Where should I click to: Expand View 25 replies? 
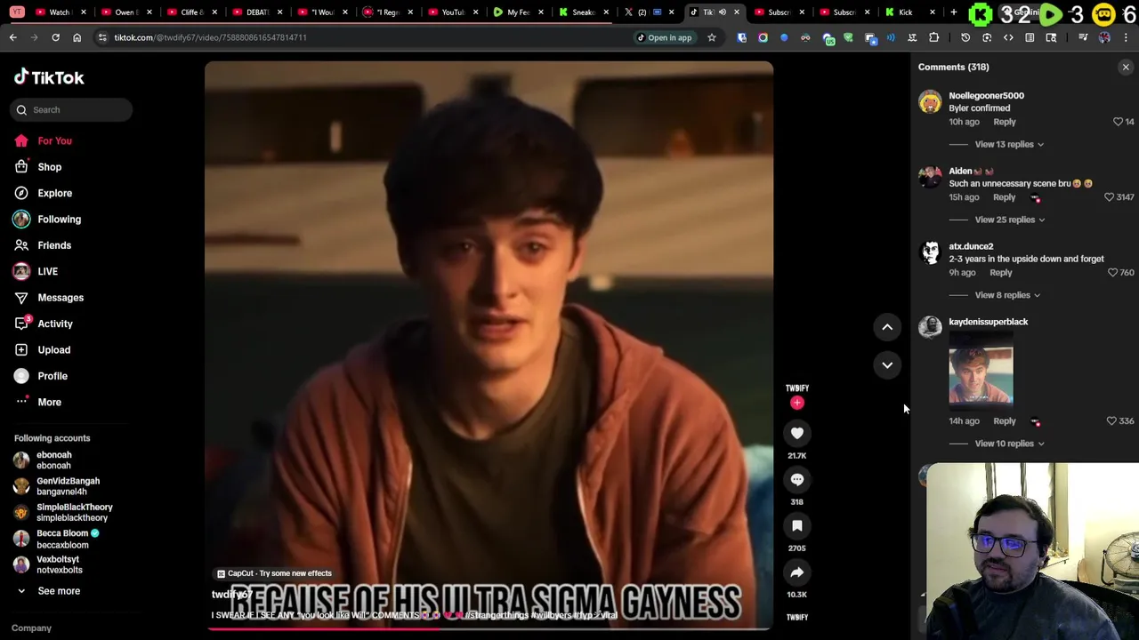[1010, 220]
